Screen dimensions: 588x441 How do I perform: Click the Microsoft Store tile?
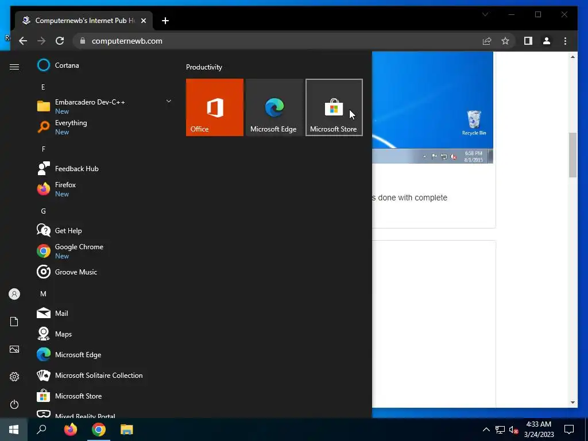point(334,107)
